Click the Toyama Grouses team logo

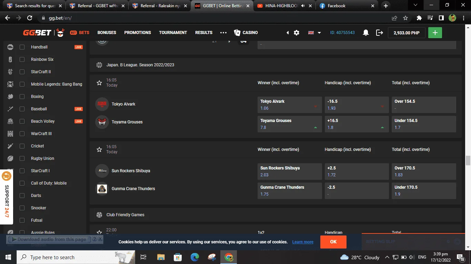102,122
